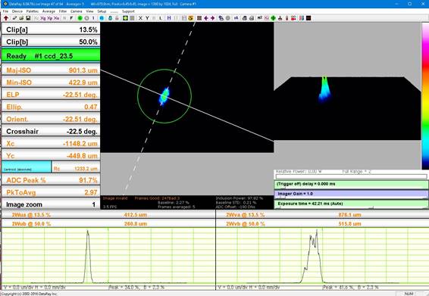
Task: Toggle the Xg centroid toolbar button
Action: (x=43, y=18)
